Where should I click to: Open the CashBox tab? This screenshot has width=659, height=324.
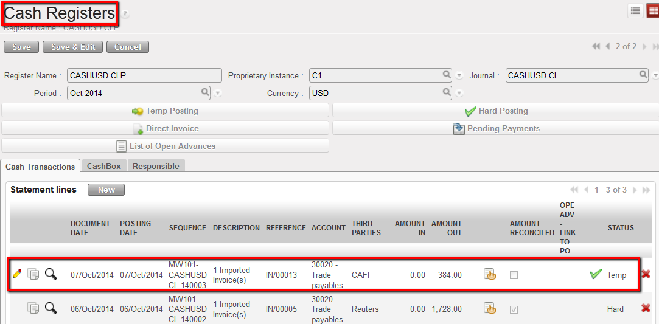(x=103, y=166)
